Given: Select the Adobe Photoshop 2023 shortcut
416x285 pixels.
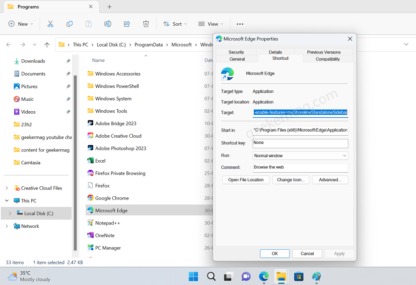Looking at the screenshot, I should (x=121, y=148).
